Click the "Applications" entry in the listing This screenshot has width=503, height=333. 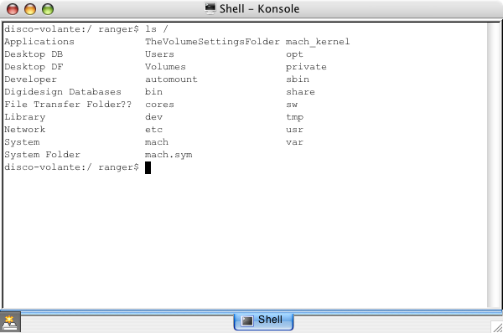[x=39, y=42]
